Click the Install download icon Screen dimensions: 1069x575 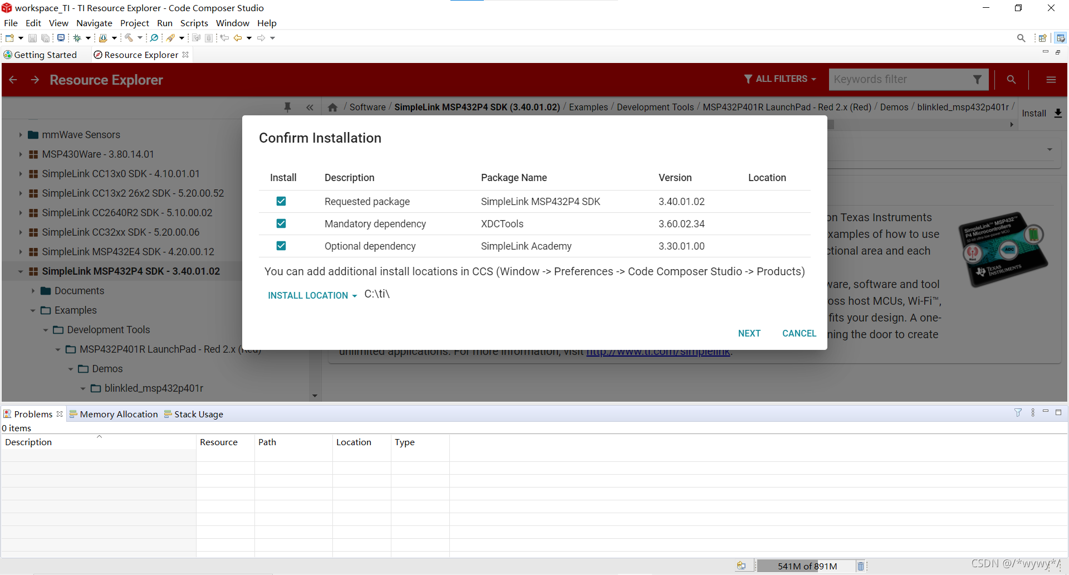point(1058,113)
